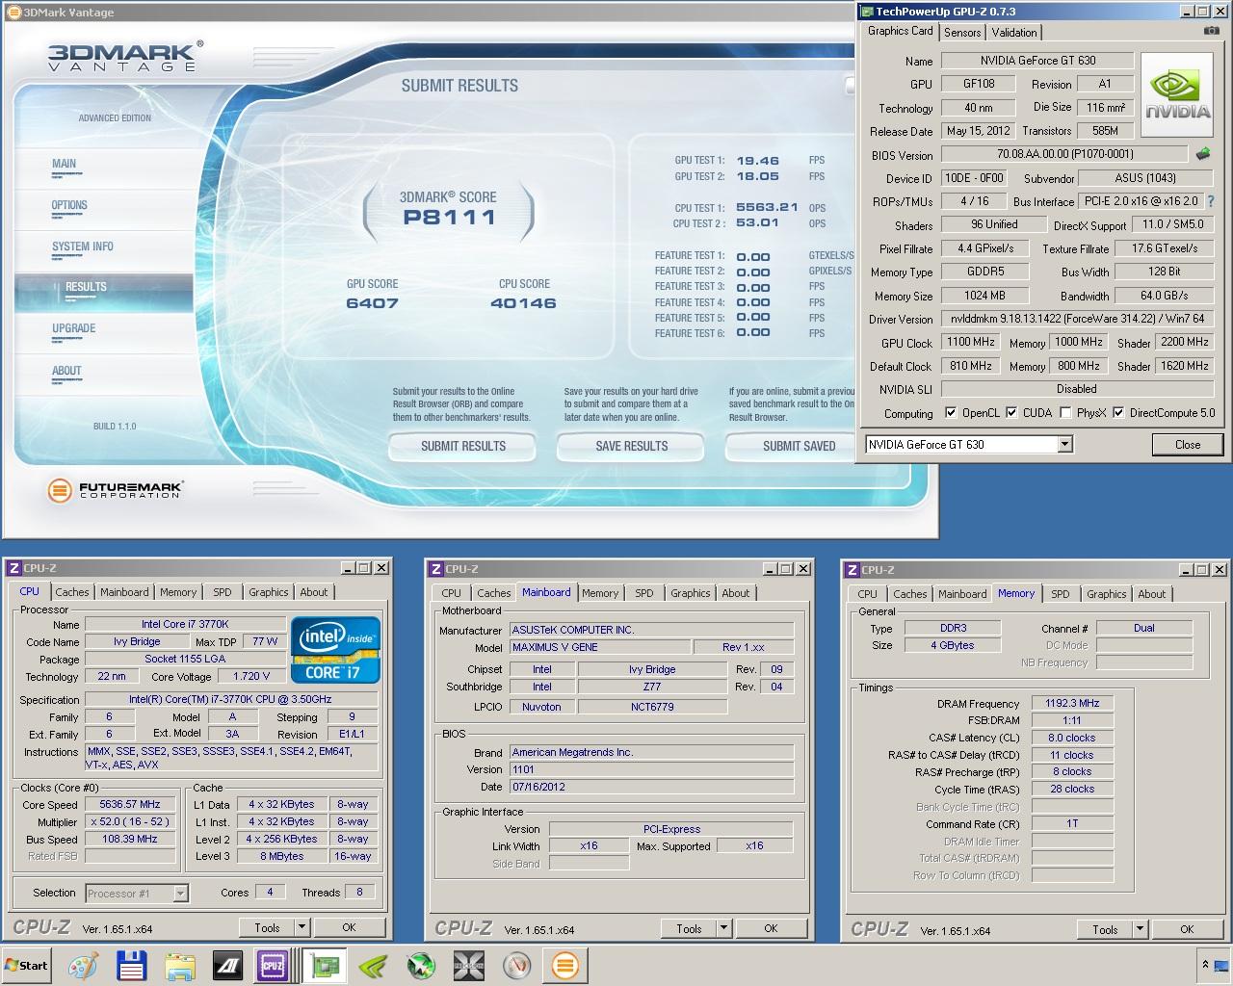Viewport: 1233px width, 986px height.
Task: Click the GPU-Z screenshot camera icon
Action: (1211, 31)
